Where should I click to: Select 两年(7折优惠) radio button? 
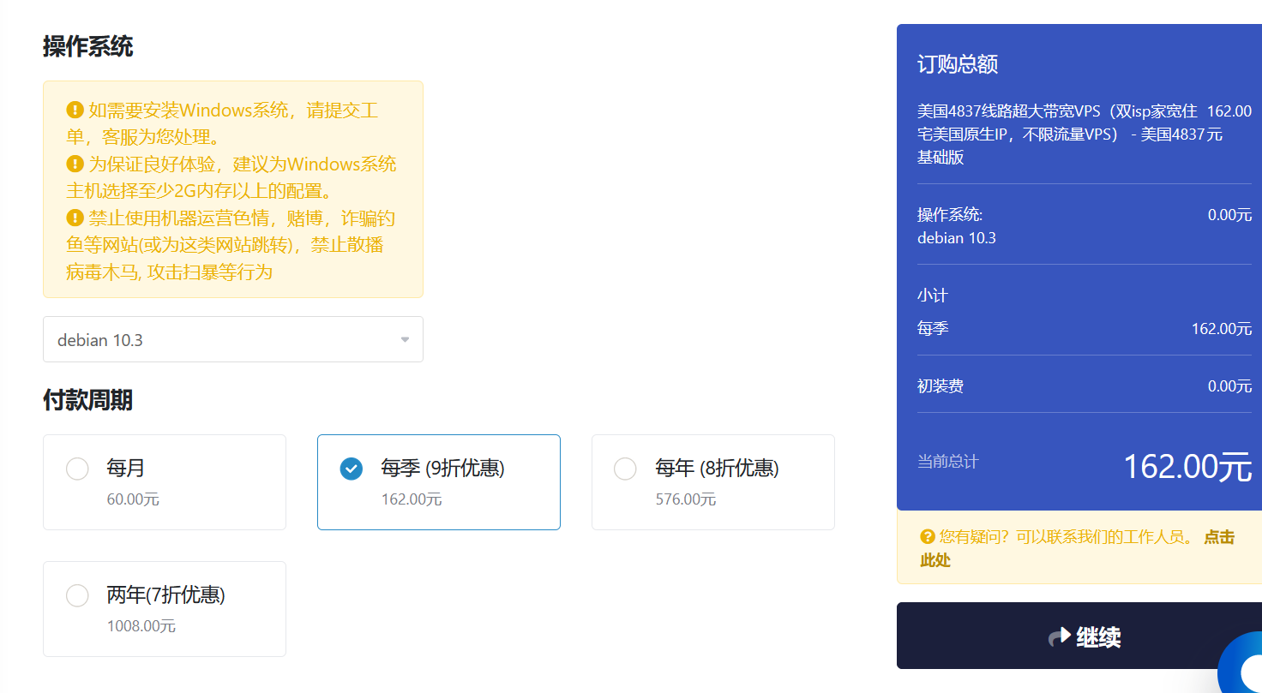pos(77,595)
